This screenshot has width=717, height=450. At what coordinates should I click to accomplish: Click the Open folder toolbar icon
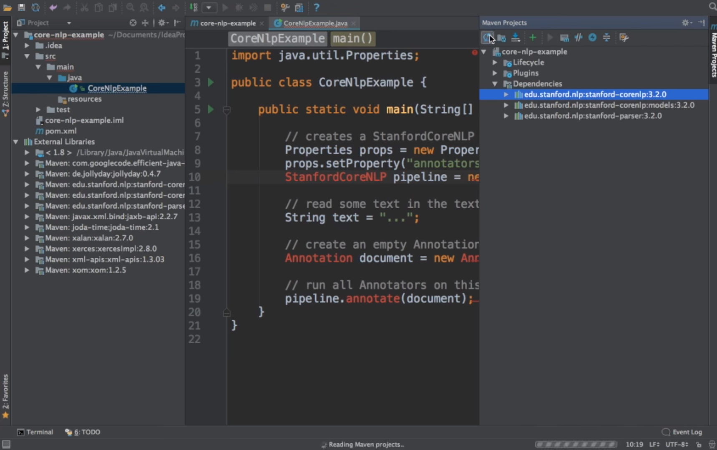pos(7,8)
